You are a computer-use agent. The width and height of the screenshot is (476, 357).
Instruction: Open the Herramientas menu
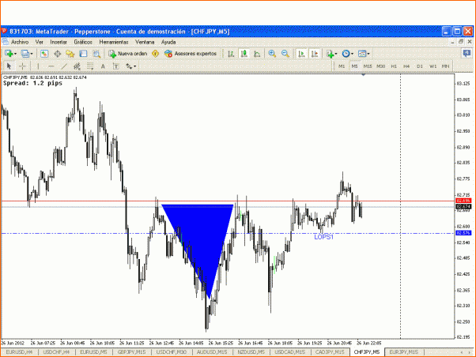[114, 42]
